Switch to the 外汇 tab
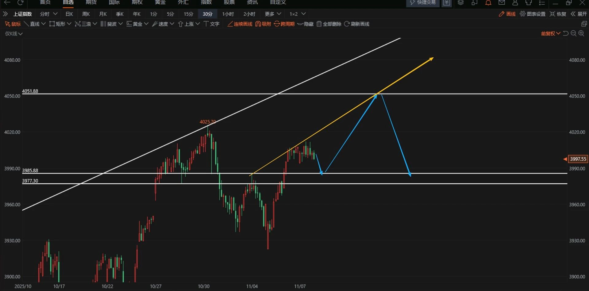The image size is (589, 291). pos(183,2)
